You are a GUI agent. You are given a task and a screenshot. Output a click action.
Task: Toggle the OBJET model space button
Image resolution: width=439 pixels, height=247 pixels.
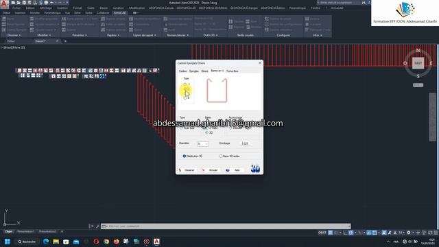[322, 233]
